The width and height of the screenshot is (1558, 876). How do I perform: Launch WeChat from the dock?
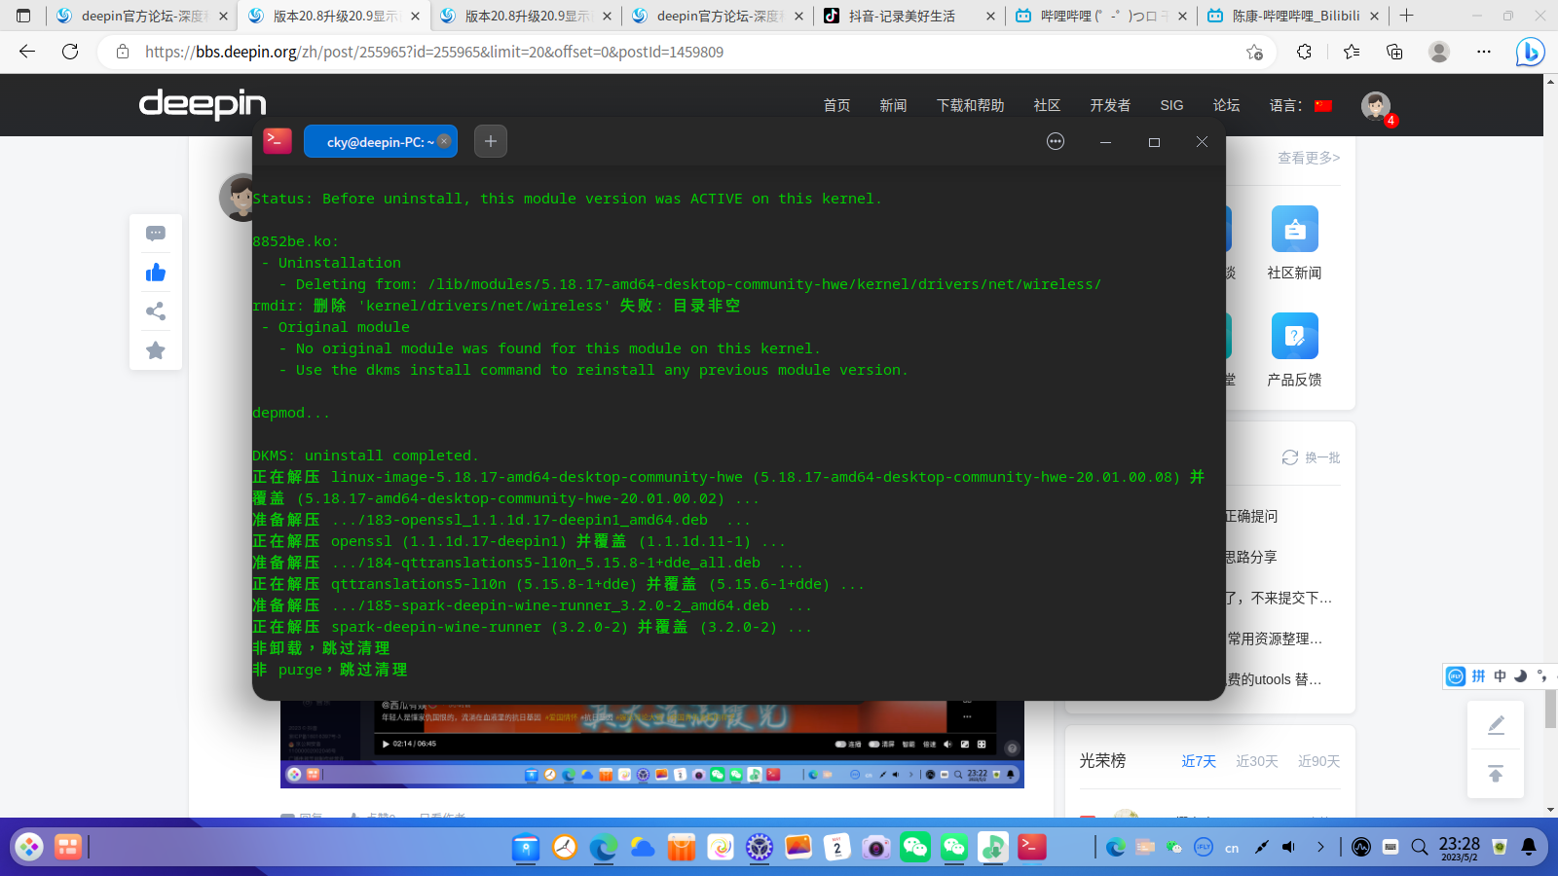[913, 847]
